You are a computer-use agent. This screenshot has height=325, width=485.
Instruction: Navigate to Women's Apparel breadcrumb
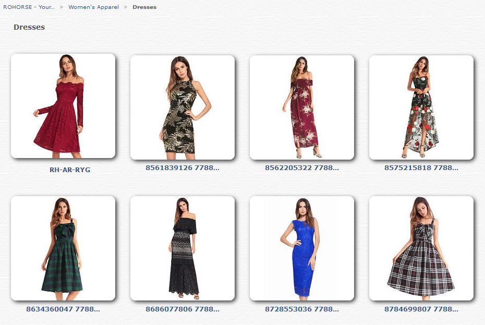(93, 7)
